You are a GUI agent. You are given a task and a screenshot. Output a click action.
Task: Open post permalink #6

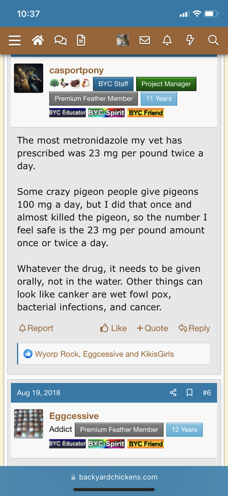(207, 392)
